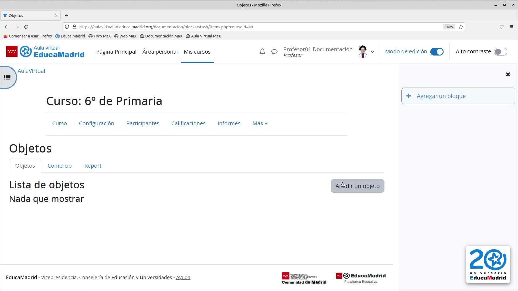Image resolution: width=518 pixels, height=291 pixels.
Task: Enable the Alto contraste switch
Action: [x=500, y=51]
